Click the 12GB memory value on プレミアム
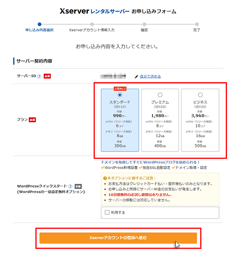Screen dimensions: 236x254 pos(160,136)
